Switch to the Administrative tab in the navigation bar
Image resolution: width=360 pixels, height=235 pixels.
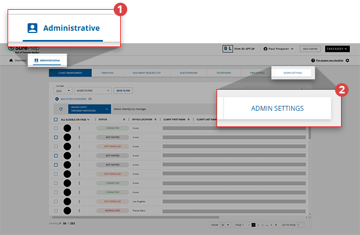click(x=47, y=61)
